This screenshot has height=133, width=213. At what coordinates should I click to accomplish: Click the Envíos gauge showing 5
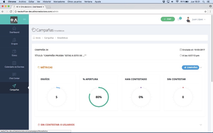click(56, 97)
